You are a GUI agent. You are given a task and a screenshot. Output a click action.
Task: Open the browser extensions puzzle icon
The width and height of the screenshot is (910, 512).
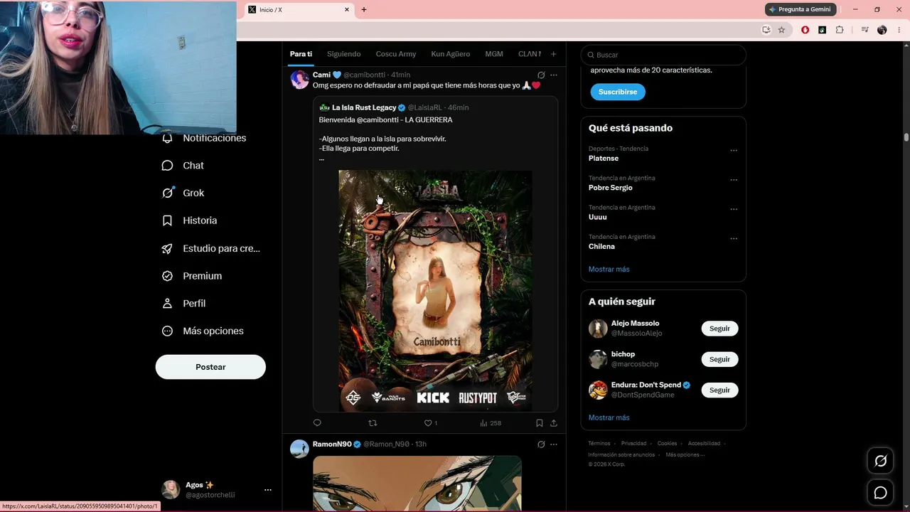[x=840, y=30]
